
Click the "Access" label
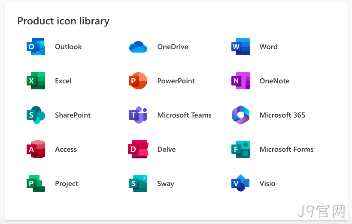point(66,149)
